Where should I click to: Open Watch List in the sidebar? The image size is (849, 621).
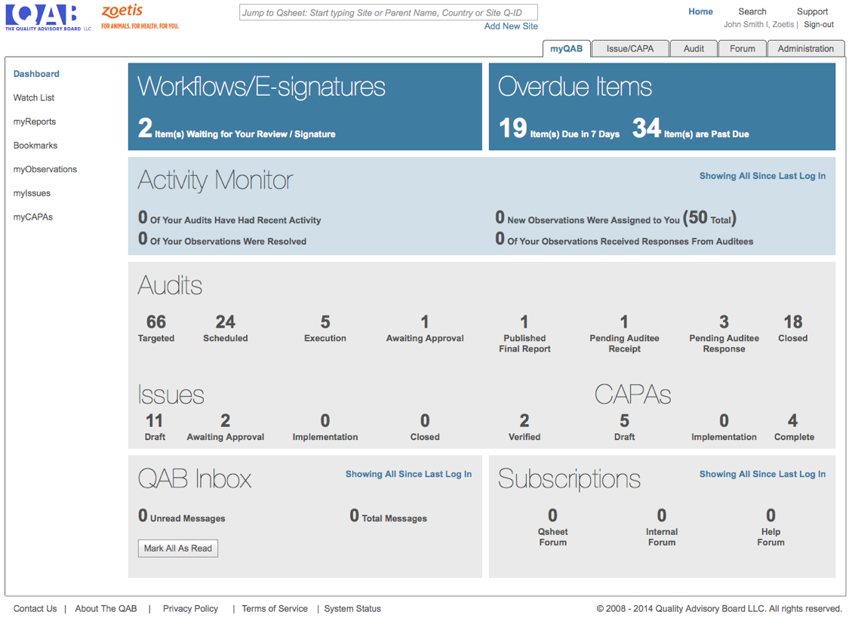point(34,97)
